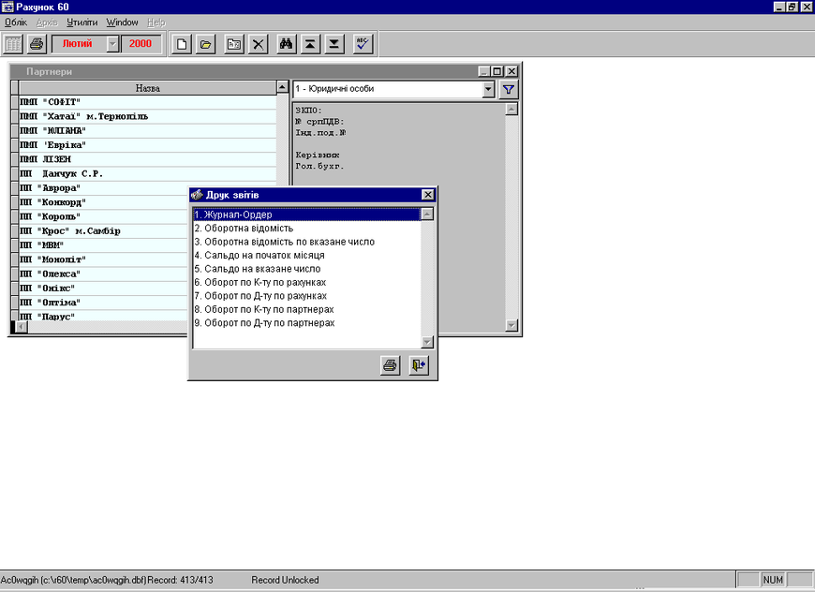Image resolution: width=815 pixels, height=592 pixels.
Task: Run the ABC spell check icon
Action: (363, 44)
